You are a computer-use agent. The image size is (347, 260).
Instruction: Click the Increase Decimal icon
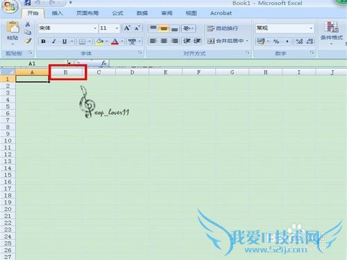click(299, 42)
